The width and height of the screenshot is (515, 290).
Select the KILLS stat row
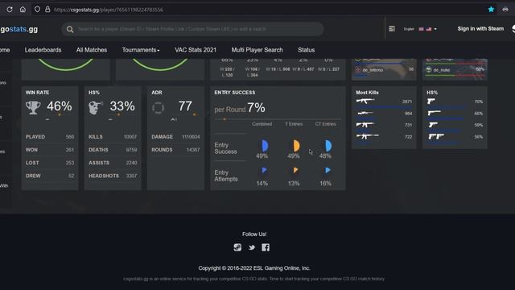pyautogui.click(x=113, y=137)
